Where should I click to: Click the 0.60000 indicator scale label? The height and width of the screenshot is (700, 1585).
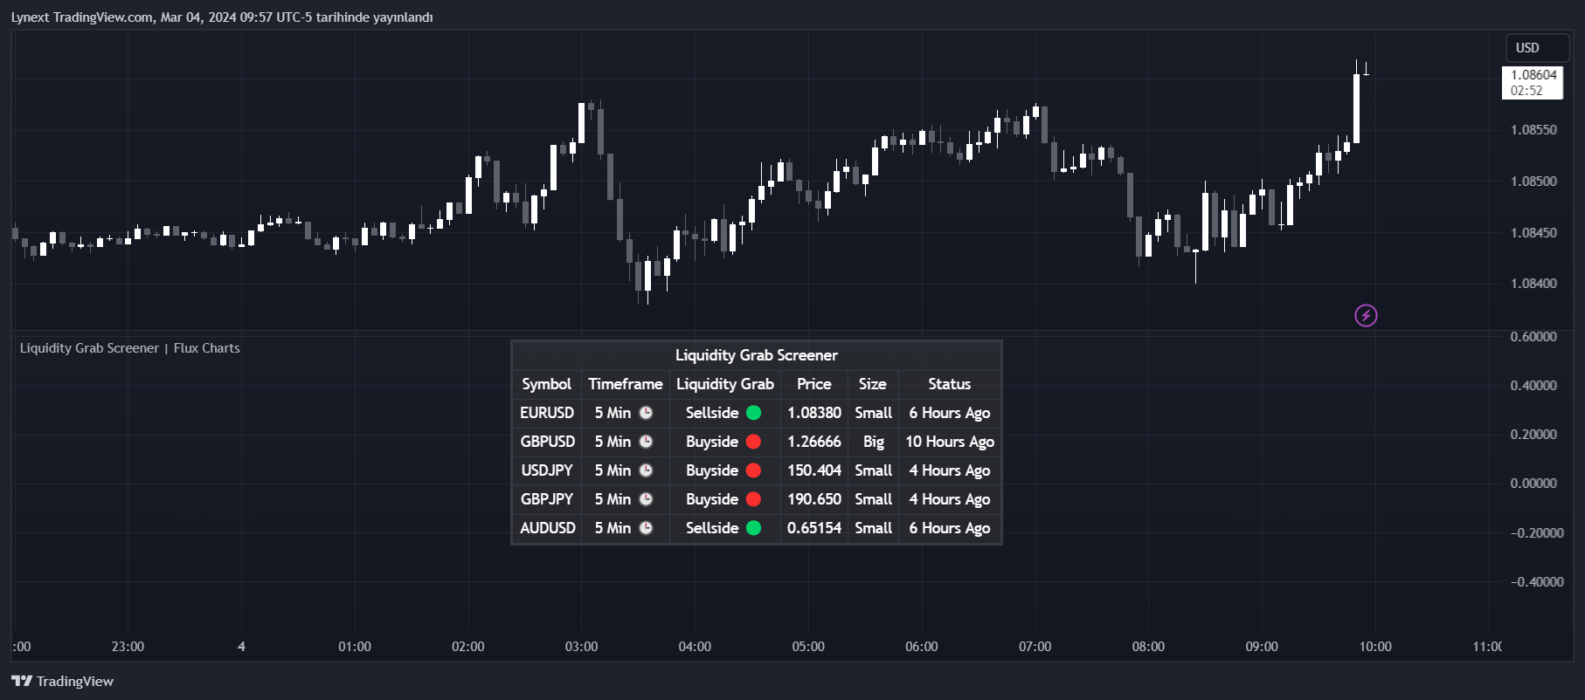coord(1533,337)
